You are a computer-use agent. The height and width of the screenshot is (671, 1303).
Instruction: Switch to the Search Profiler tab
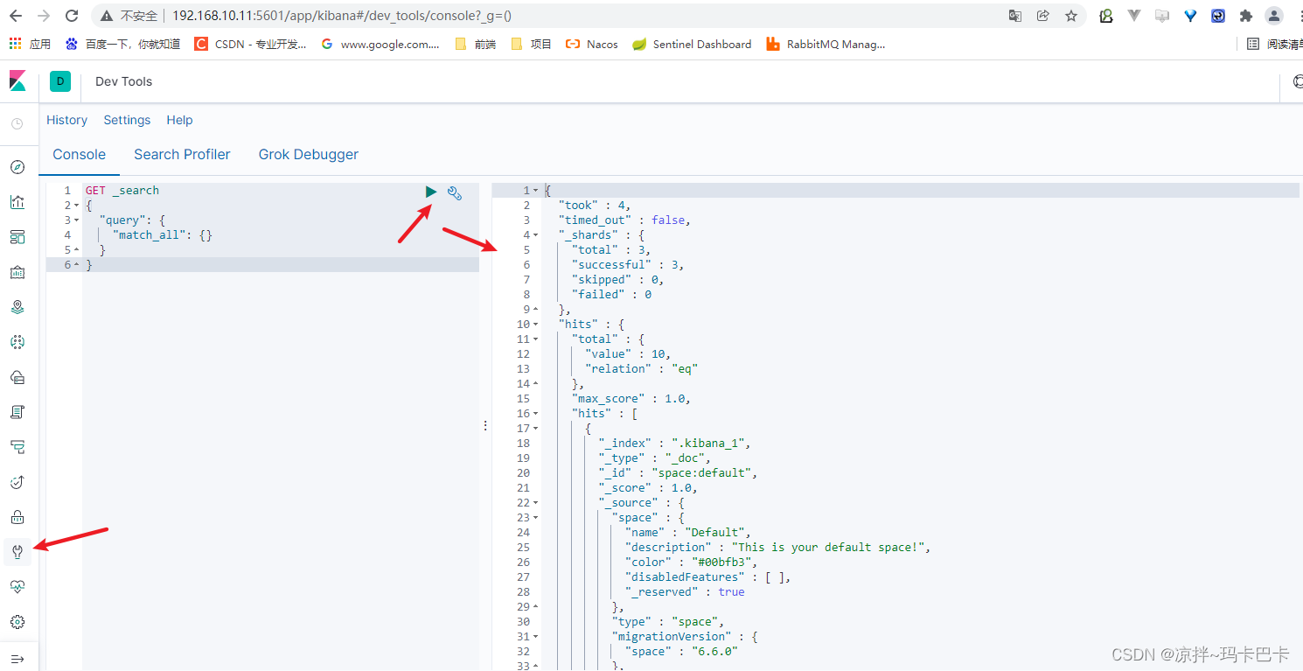182,155
